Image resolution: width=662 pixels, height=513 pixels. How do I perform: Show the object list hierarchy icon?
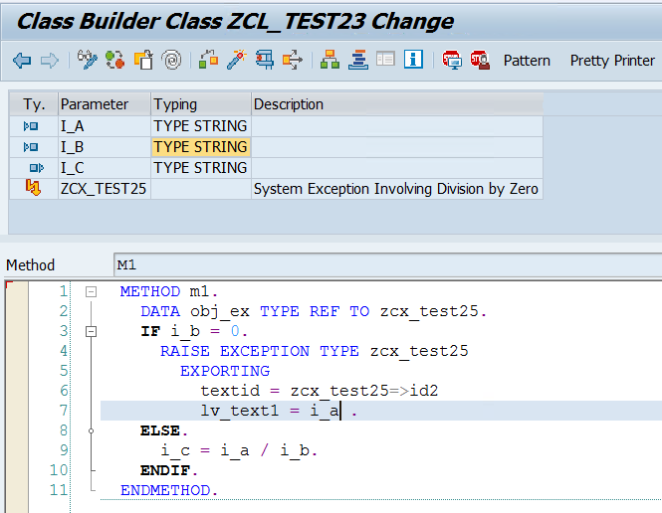330,60
